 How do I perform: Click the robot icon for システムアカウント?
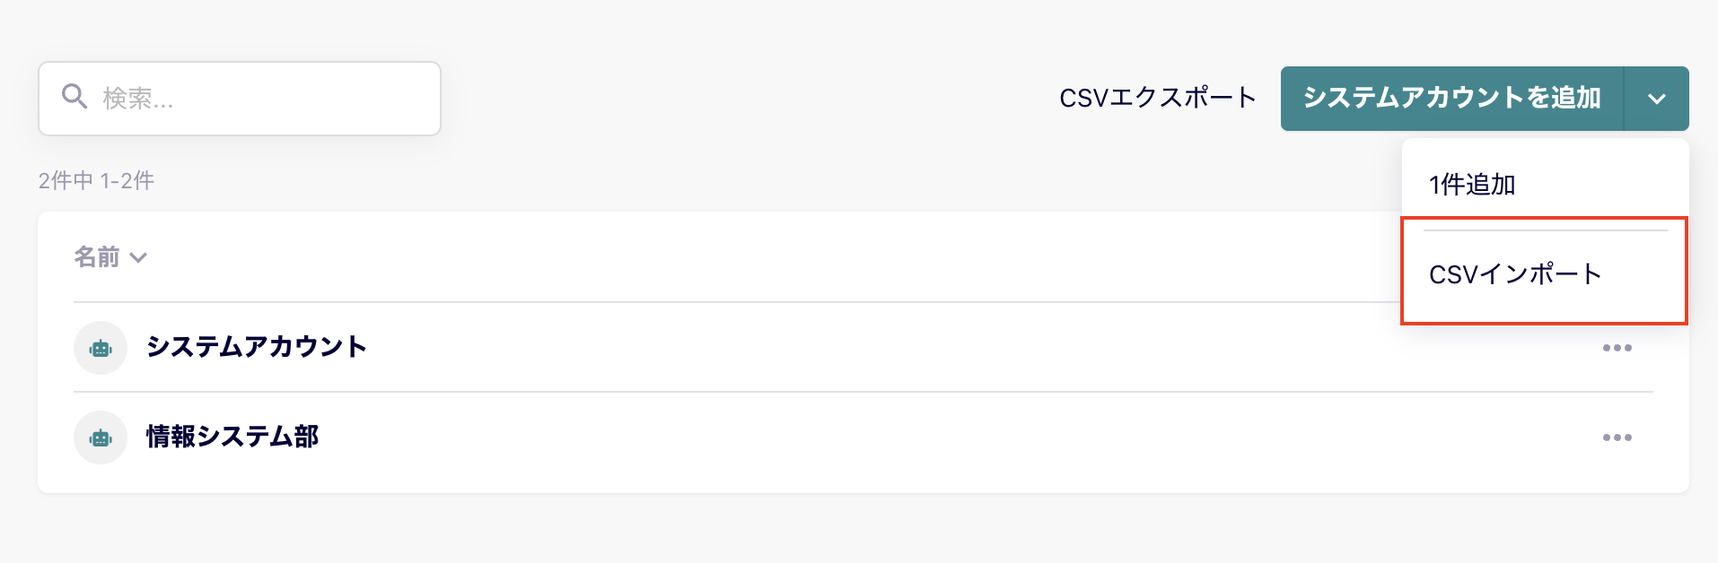pos(101,348)
